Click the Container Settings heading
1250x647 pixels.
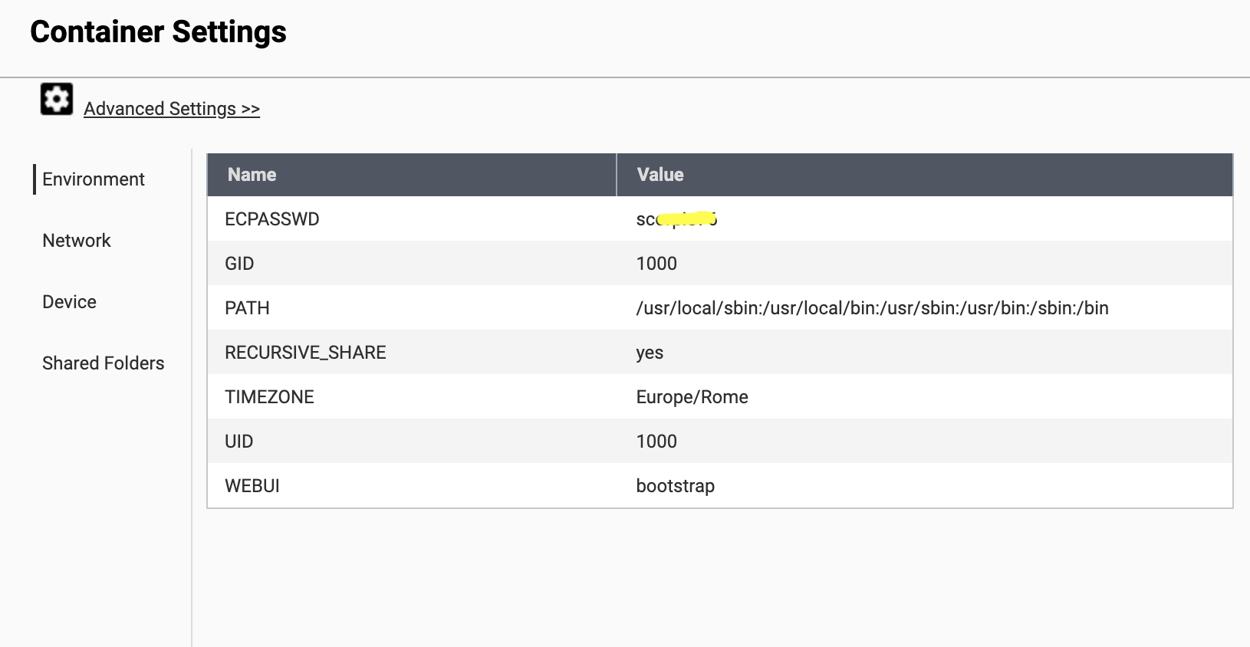158,32
